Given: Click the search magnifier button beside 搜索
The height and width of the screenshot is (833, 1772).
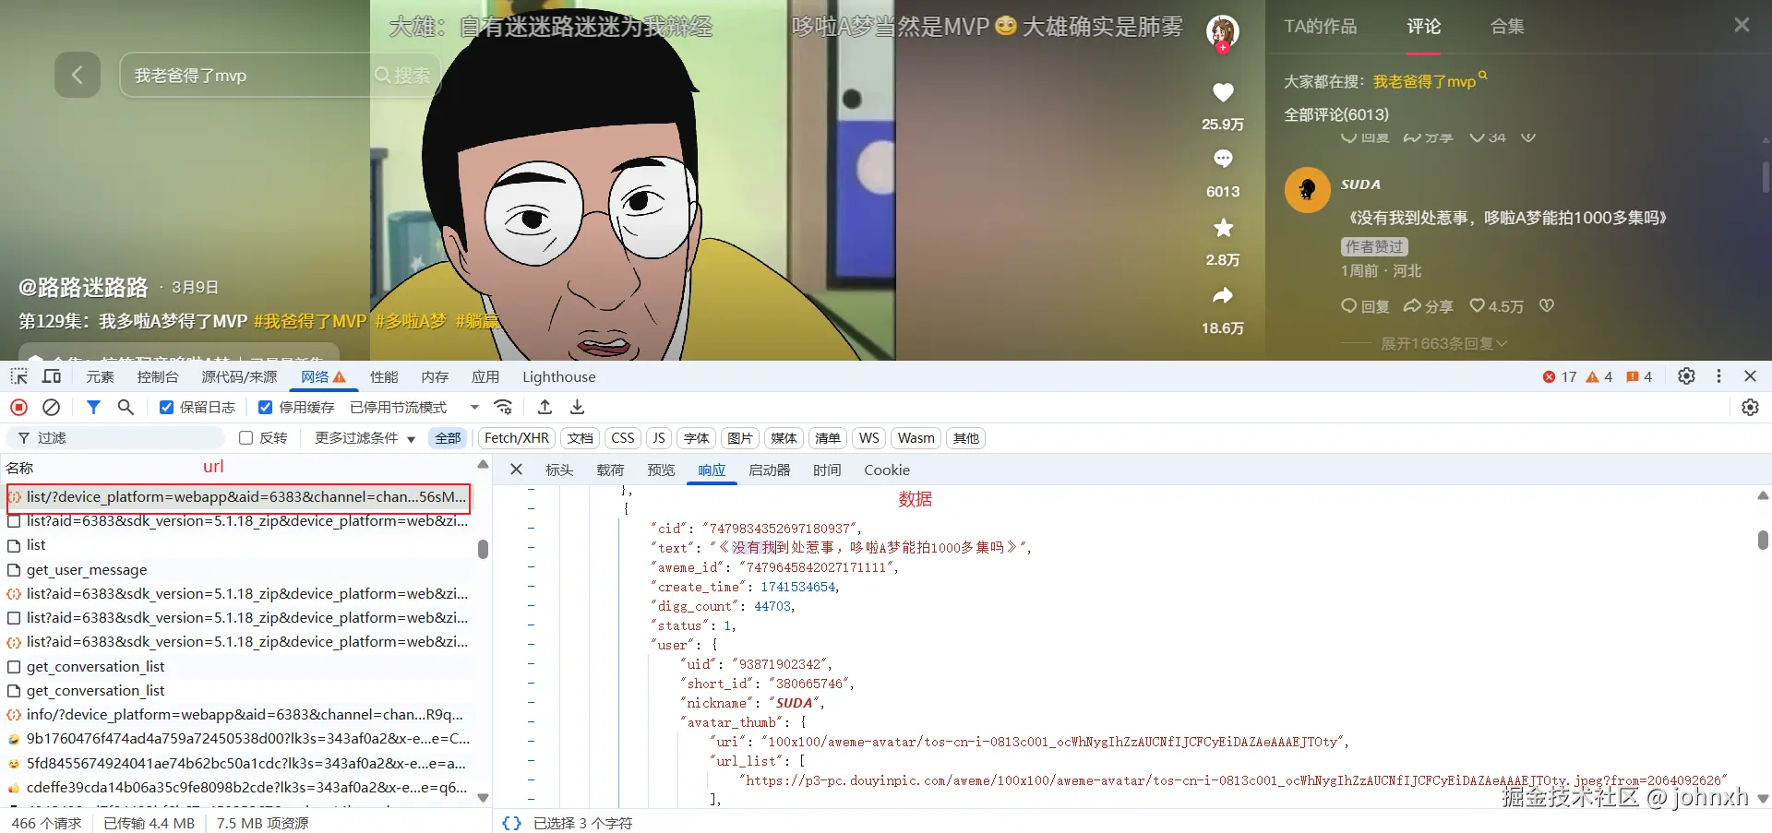Looking at the screenshot, I should click(402, 75).
